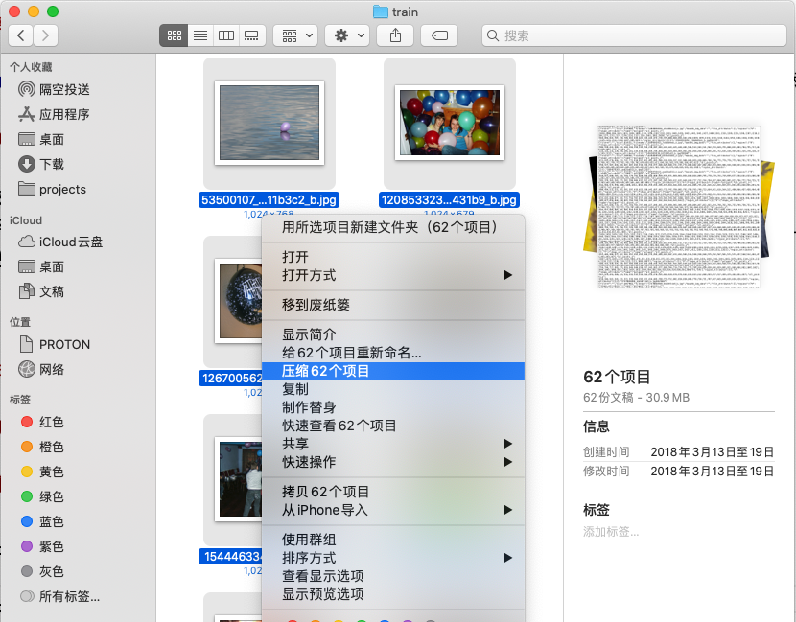Switch to gallery view in toolbar

252,35
